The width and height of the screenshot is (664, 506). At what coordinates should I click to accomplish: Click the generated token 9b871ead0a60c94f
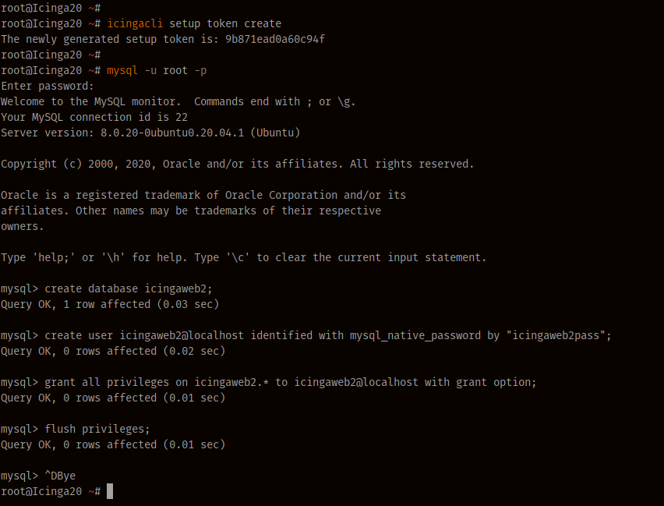pyautogui.click(x=275, y=39)
